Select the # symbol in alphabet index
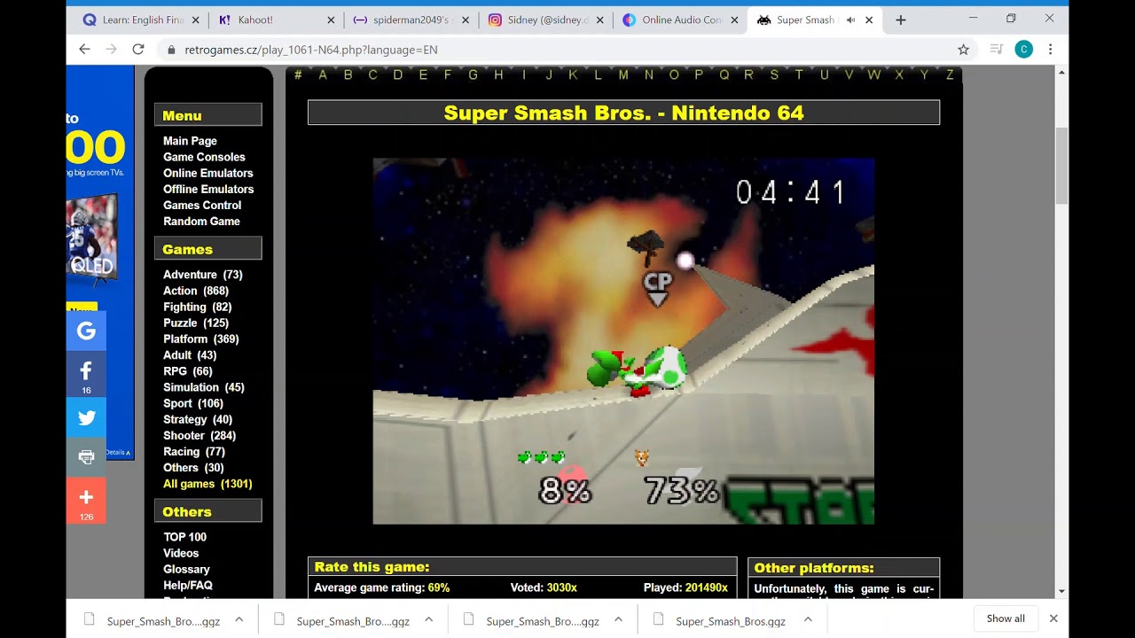 [x=298, y=75]
